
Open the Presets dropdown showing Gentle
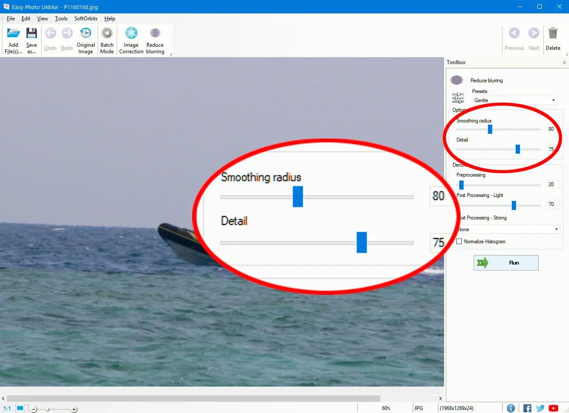tap(514, 100)
